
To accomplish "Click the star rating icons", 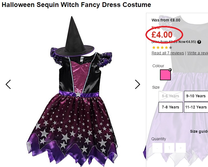I will (x=162, y=48).
